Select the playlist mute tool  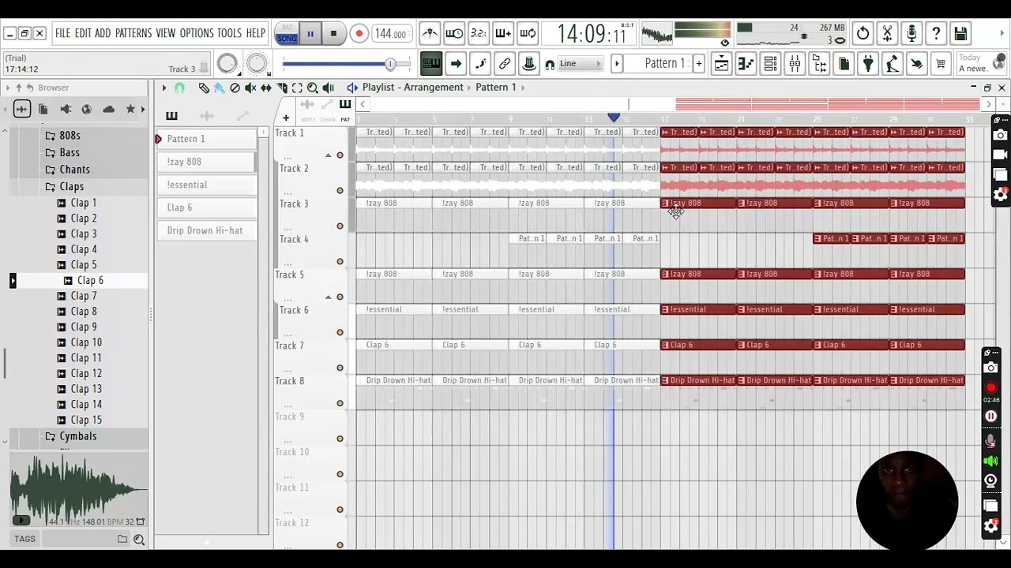click(250, 88)
